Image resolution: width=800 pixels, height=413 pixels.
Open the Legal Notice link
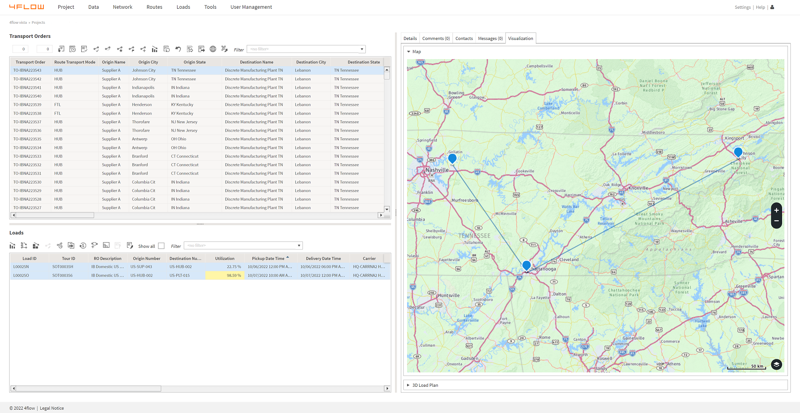point(52,408)
